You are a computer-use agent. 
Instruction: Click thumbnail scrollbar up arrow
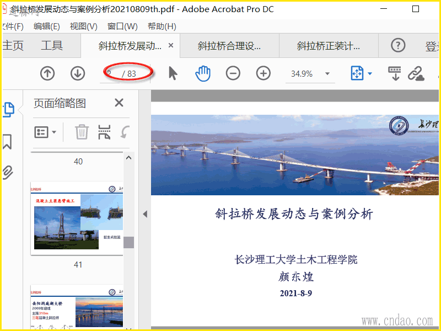click(x=128, y=158)
